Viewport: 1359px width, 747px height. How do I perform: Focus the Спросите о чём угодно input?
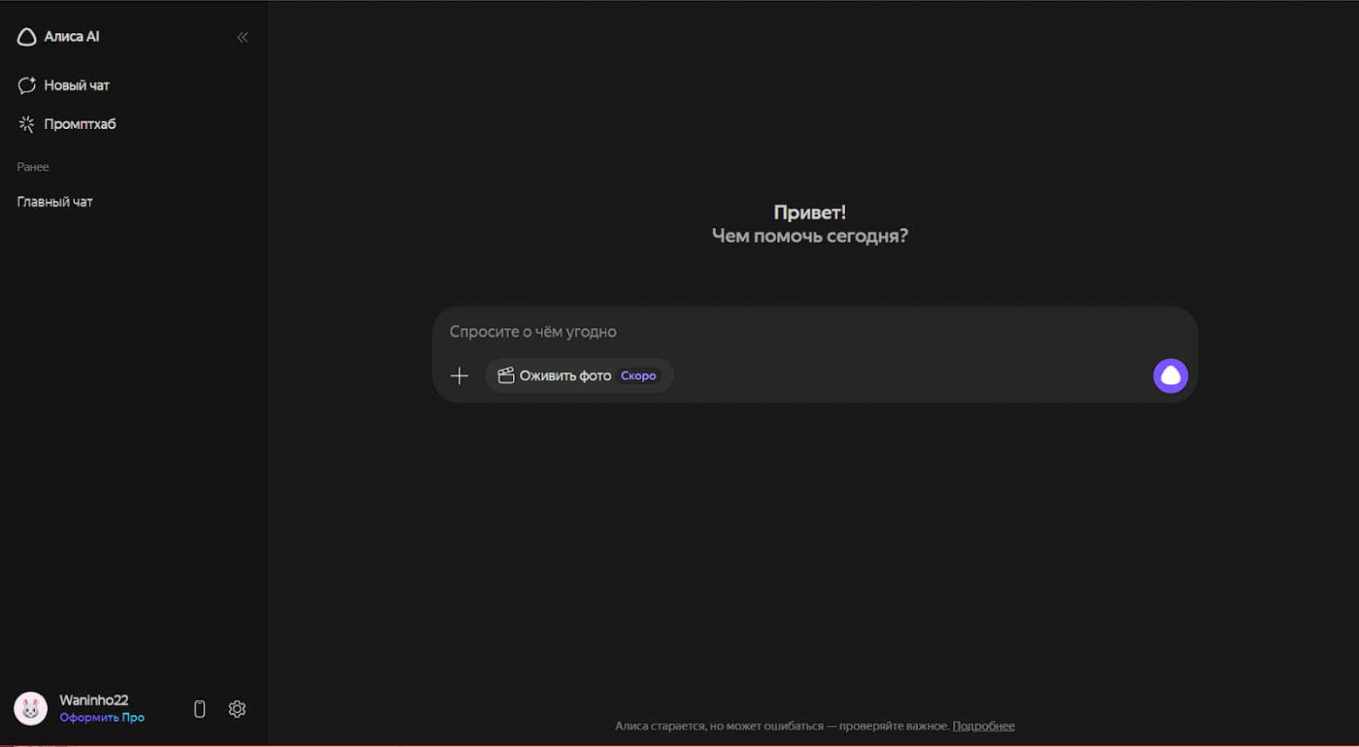[x=815, y=332]
